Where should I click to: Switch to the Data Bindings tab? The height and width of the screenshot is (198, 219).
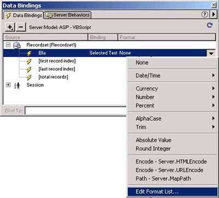24,15
